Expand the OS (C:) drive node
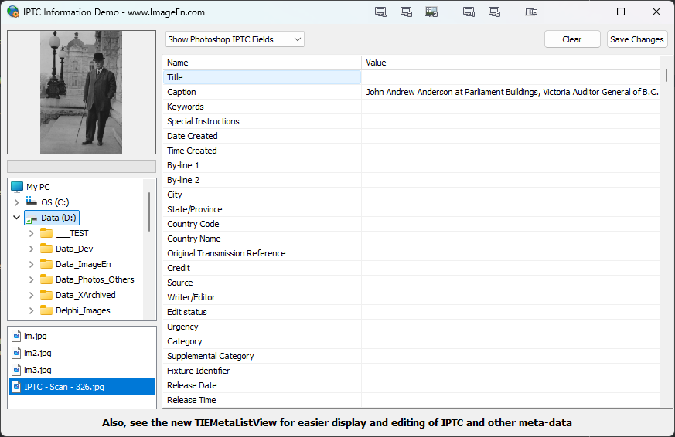This screenshot has height=437, width=675. click(x=17, y=202)
